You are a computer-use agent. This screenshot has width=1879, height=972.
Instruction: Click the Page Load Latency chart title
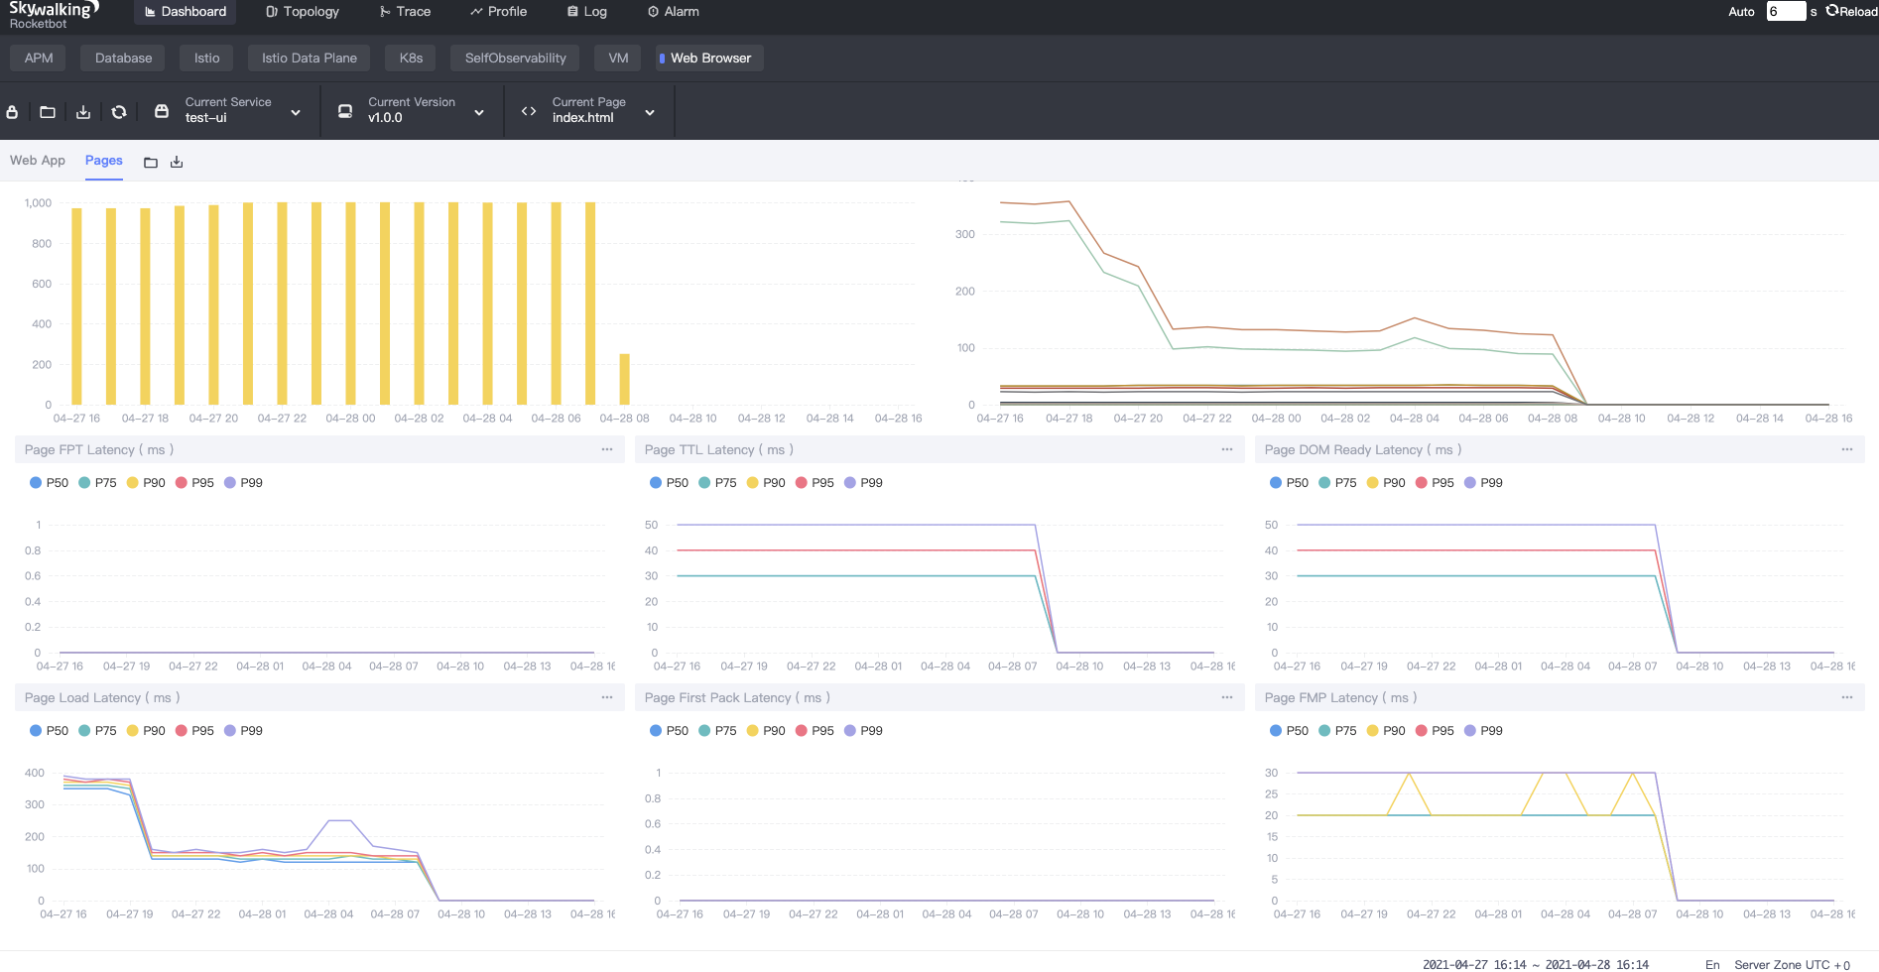coord(102,698)
